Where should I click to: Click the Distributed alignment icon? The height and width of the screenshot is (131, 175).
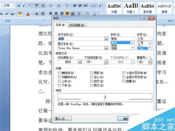tap(73, 14)
